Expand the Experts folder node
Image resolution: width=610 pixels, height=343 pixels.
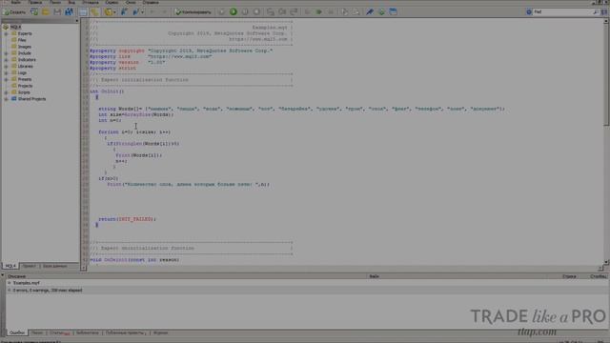click(x=7, y=34)
